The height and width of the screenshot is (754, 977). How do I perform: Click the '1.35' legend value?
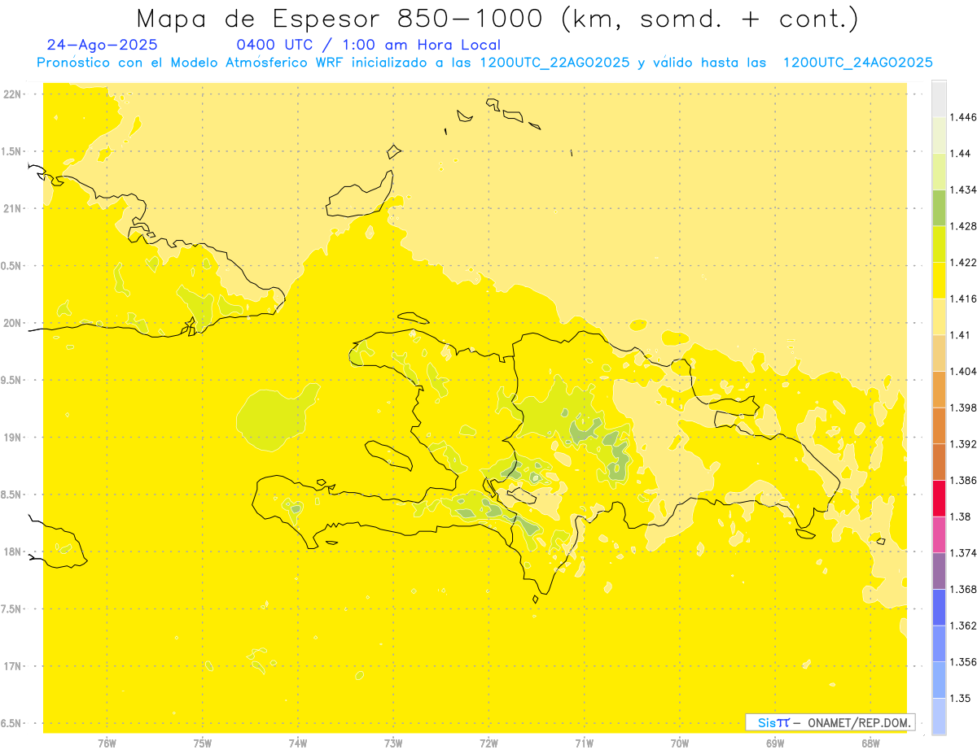tap(959, 699)
